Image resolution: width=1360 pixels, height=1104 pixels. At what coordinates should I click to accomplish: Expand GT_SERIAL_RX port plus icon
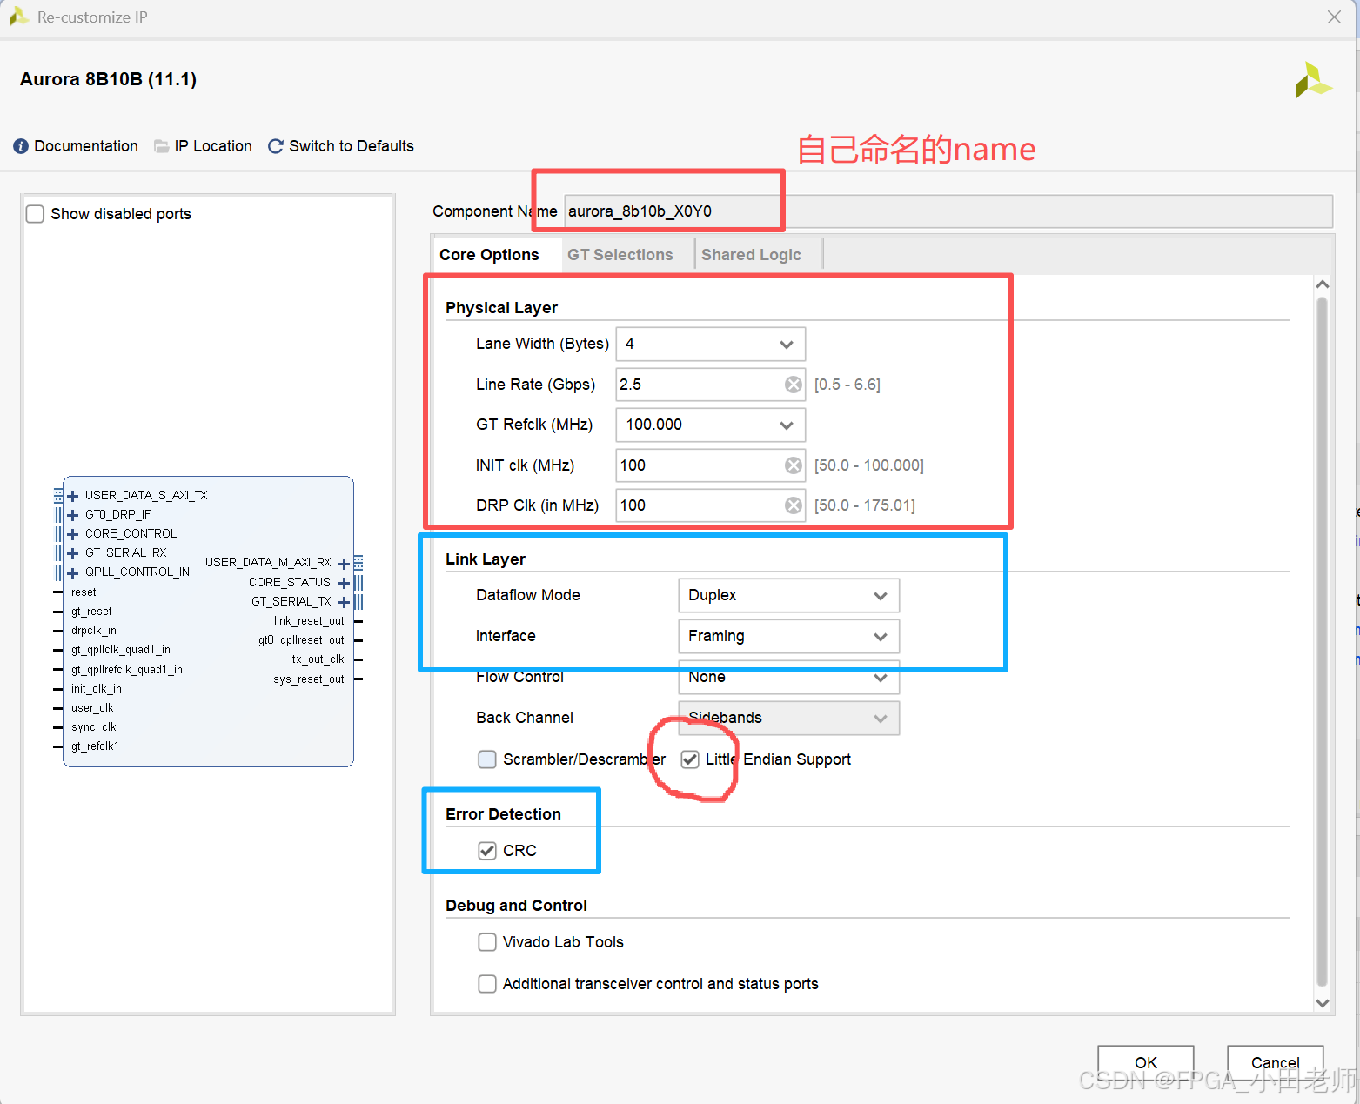(73, 553)
